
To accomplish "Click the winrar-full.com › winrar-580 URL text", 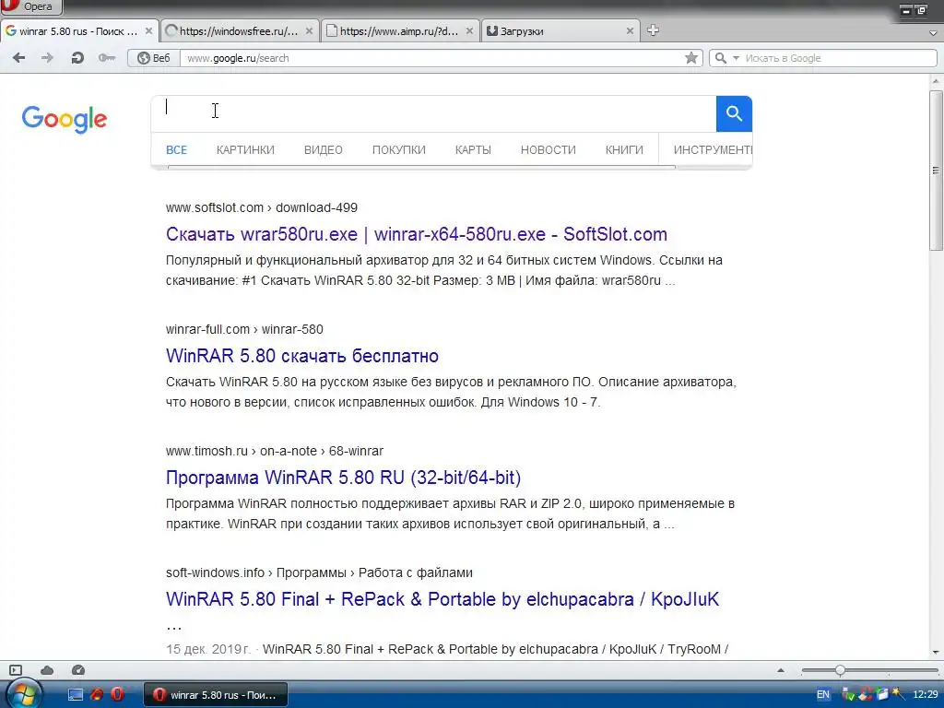I will [x=244, y=329].
